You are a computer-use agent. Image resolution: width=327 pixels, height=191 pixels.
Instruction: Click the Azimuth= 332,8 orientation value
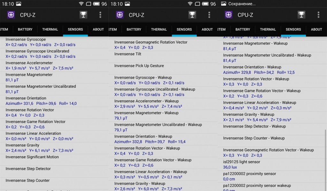[128, 142]
